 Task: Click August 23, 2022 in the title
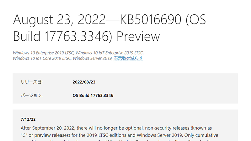[x=59, y=20]
